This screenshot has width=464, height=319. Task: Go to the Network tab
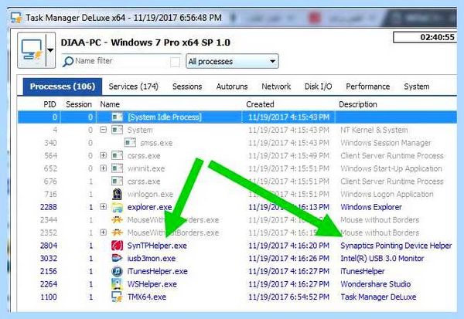click(x=276, y=87)
